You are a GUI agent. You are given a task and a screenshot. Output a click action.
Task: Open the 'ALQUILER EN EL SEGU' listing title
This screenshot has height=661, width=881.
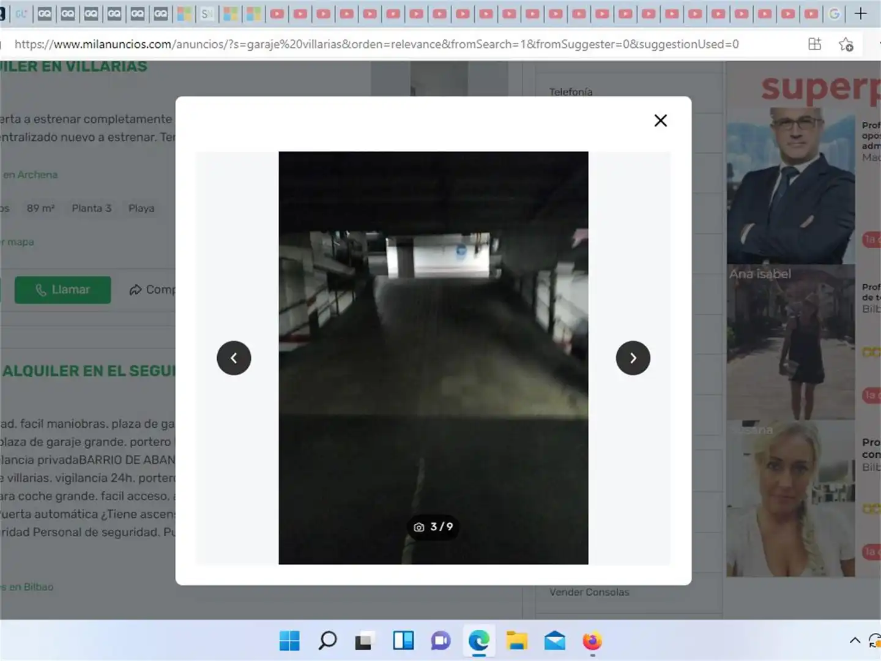89,371
